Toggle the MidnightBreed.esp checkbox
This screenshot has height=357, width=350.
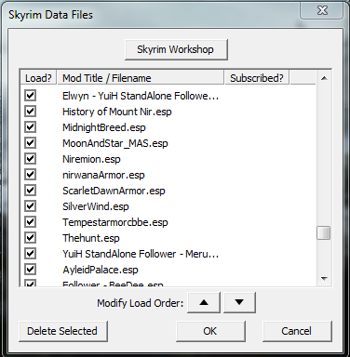click(31, 127)
